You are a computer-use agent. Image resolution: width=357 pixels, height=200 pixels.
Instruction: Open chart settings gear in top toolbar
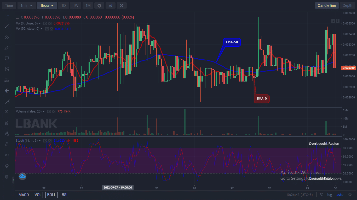(99, 5)
